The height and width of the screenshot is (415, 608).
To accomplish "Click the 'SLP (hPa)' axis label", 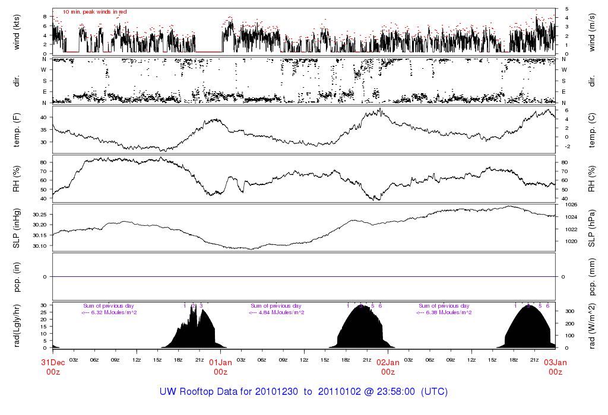I will [x=592, y=228].
